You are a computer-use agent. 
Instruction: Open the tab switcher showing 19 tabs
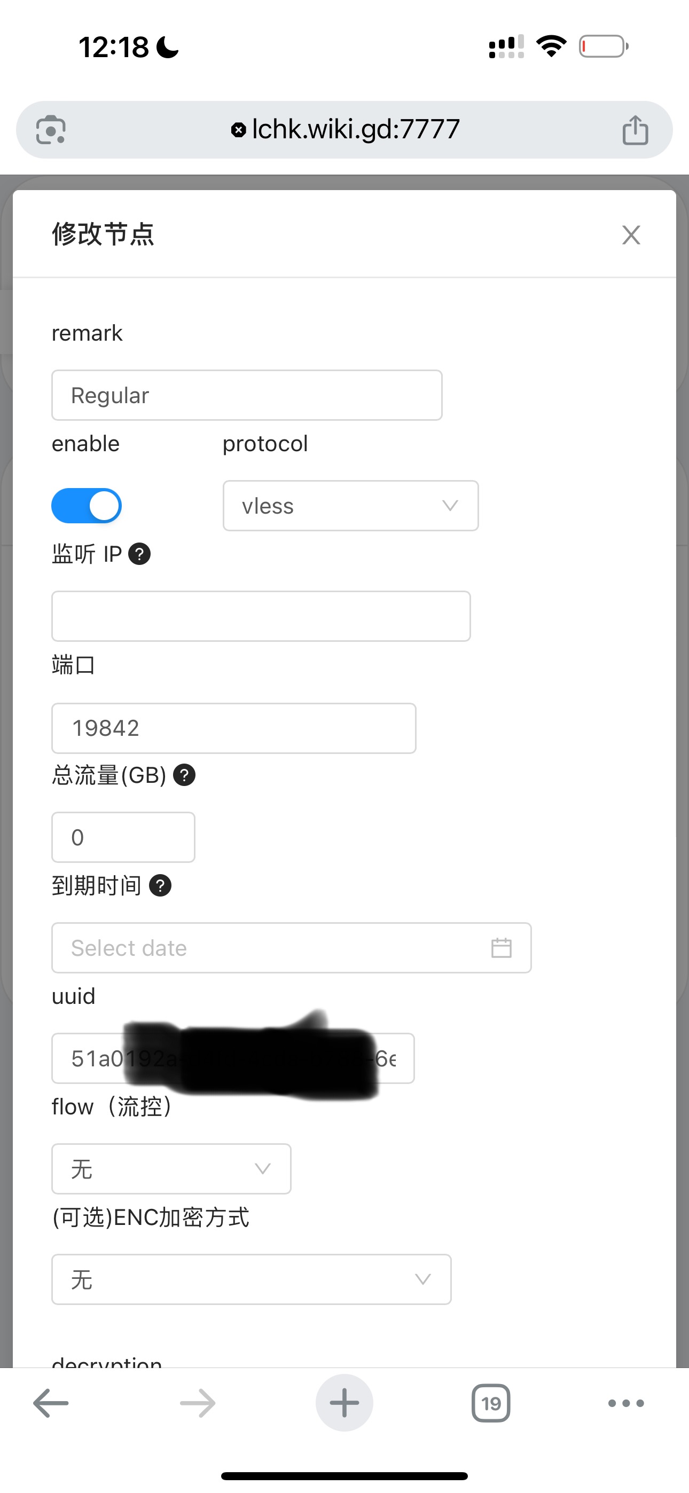(491, 1403)
